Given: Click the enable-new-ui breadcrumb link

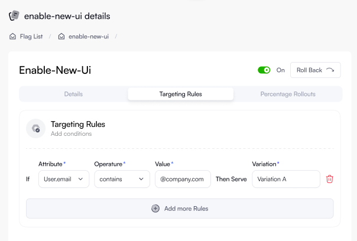Looking at the screenshot, I should click(x=89, y=37).
